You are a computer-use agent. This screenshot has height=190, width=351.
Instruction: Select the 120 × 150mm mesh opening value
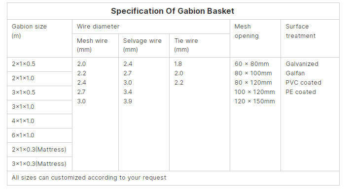(x=254, y=101)
